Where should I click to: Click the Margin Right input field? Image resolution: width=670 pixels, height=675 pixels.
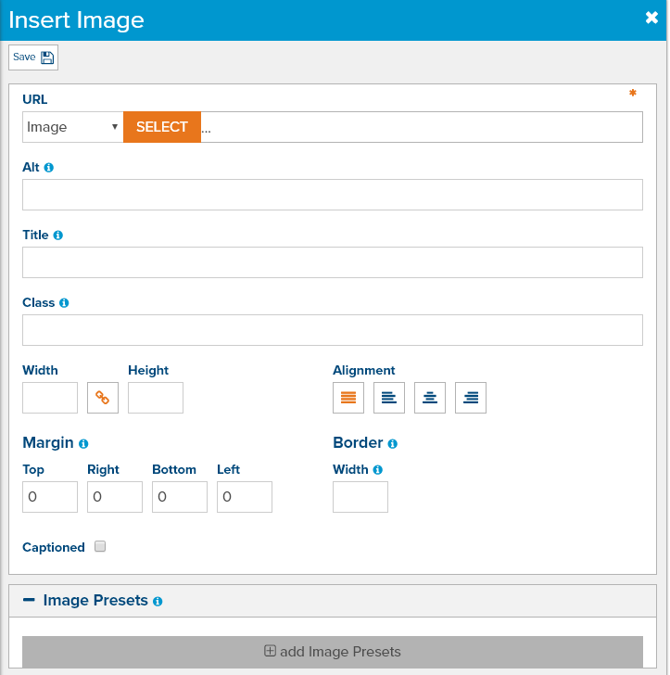pyautogui.click(x=115, y=497)
